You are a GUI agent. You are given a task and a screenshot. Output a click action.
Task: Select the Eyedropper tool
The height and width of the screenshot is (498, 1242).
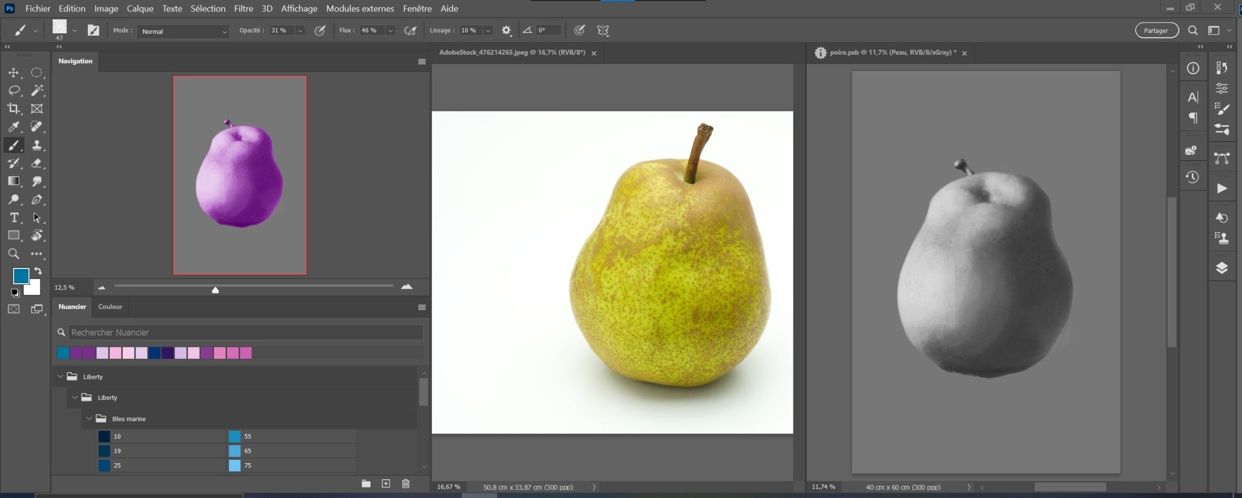tap(13, 127)
